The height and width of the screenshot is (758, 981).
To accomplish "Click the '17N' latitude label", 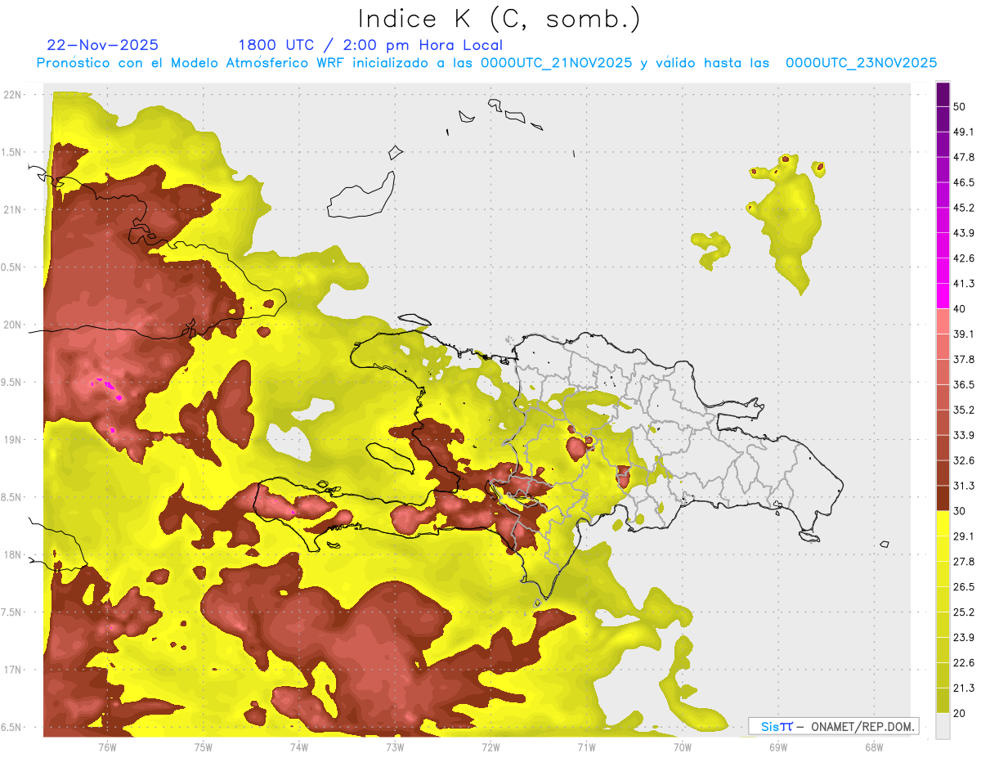I will tap(12, 670).
